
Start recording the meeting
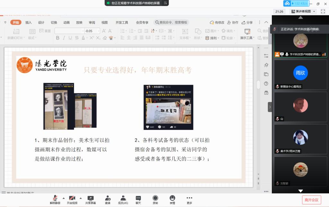(155, 198)
